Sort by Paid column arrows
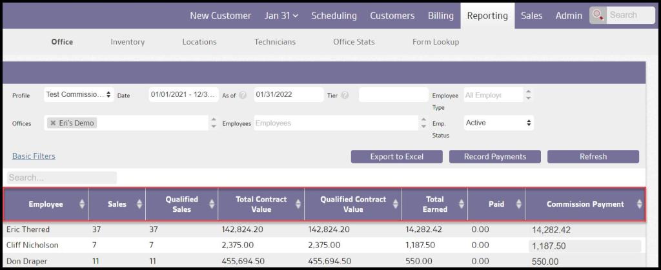Screen dimensions: 661x270 [x=518, y=204]
